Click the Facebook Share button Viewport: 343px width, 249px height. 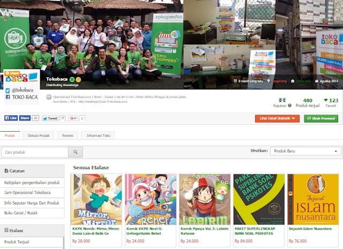25,118
